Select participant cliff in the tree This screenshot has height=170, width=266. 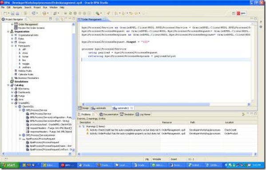tap(24, 49)
